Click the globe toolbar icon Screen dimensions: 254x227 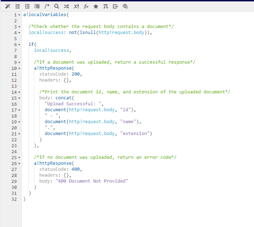125,6
